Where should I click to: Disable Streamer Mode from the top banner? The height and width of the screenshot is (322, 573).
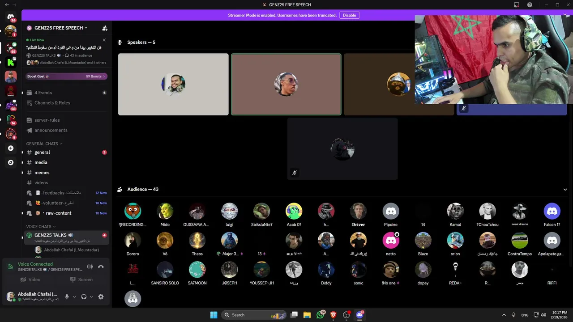[349, 15]
